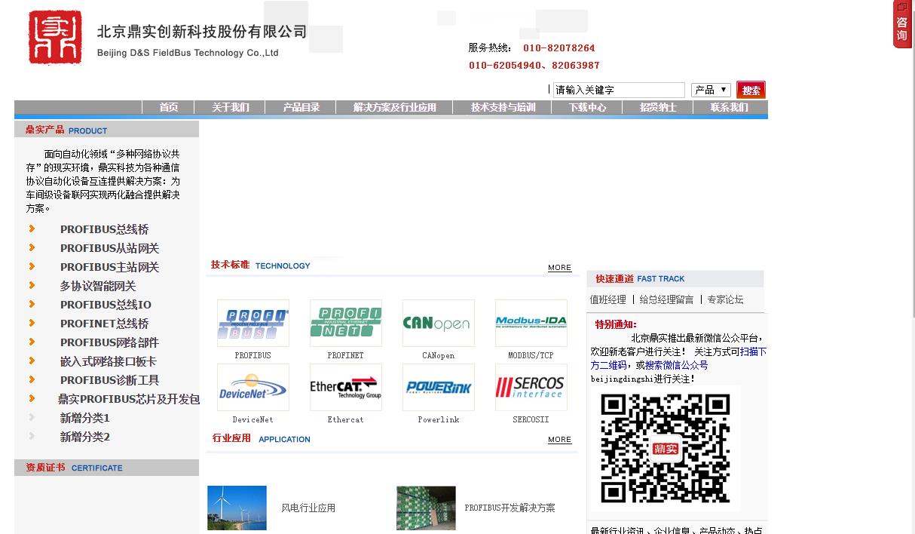
Task: Open PROFIBUS总线桥 product category
Action: click(105, 229)
